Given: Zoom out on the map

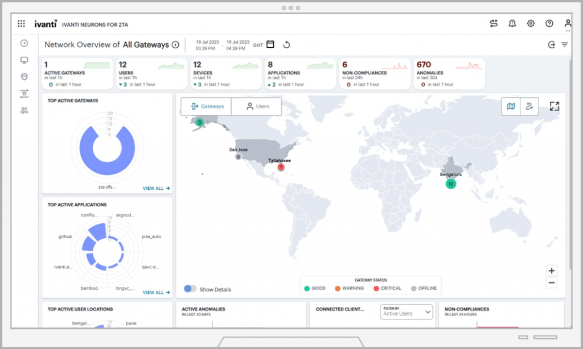Looking at the screenshot, I should click(551, 283).
